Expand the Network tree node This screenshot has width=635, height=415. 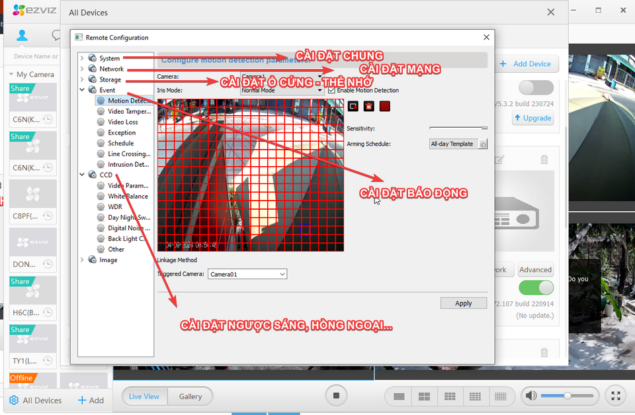point(82,69)
